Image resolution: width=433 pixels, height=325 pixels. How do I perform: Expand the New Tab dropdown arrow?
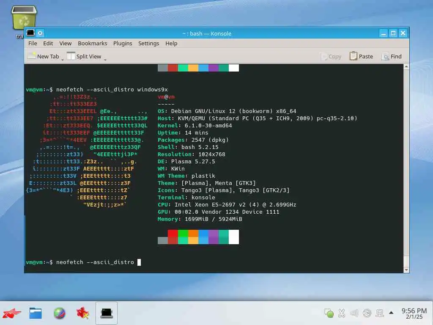coord(63,59)
